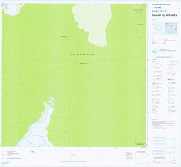Click the adjoining sheets grid diagram
181x167 pixels.
tap(158, 28)
